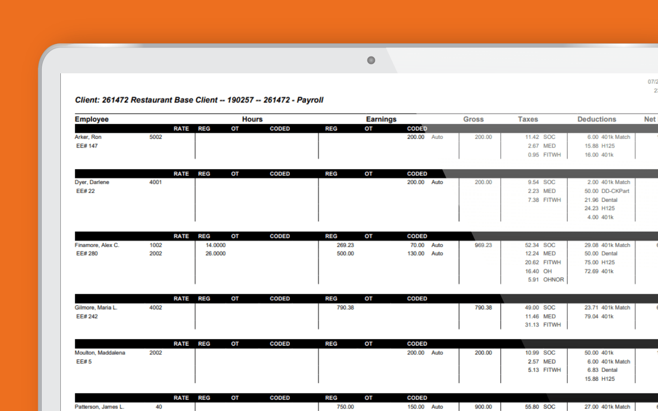This screenshot has width=658, height=411.
Task: Click rate code 5002 for Arker
Action: pos(155,137)
